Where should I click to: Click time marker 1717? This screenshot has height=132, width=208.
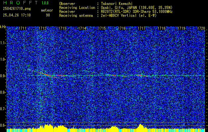[142, 28]
